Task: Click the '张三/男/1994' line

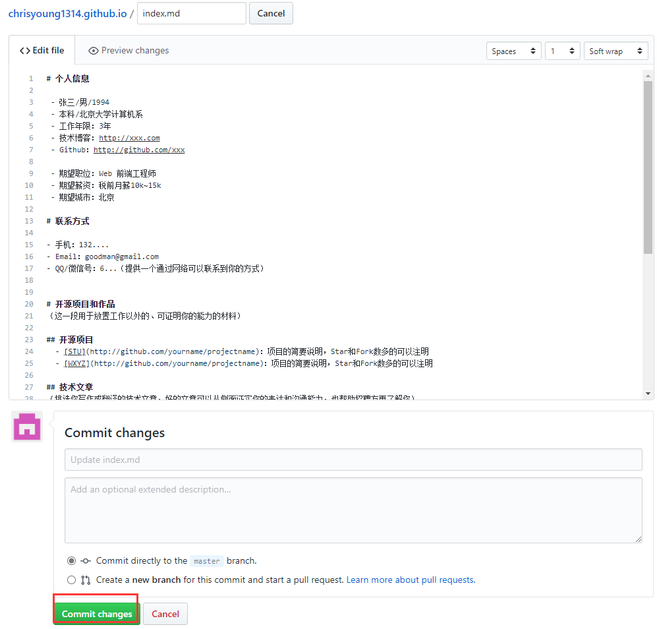Action: point(80,102)
